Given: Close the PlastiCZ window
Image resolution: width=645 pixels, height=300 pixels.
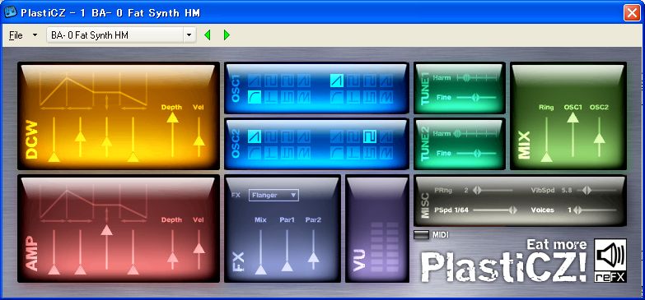Looking at the screenshot, I should click(632, 12).
